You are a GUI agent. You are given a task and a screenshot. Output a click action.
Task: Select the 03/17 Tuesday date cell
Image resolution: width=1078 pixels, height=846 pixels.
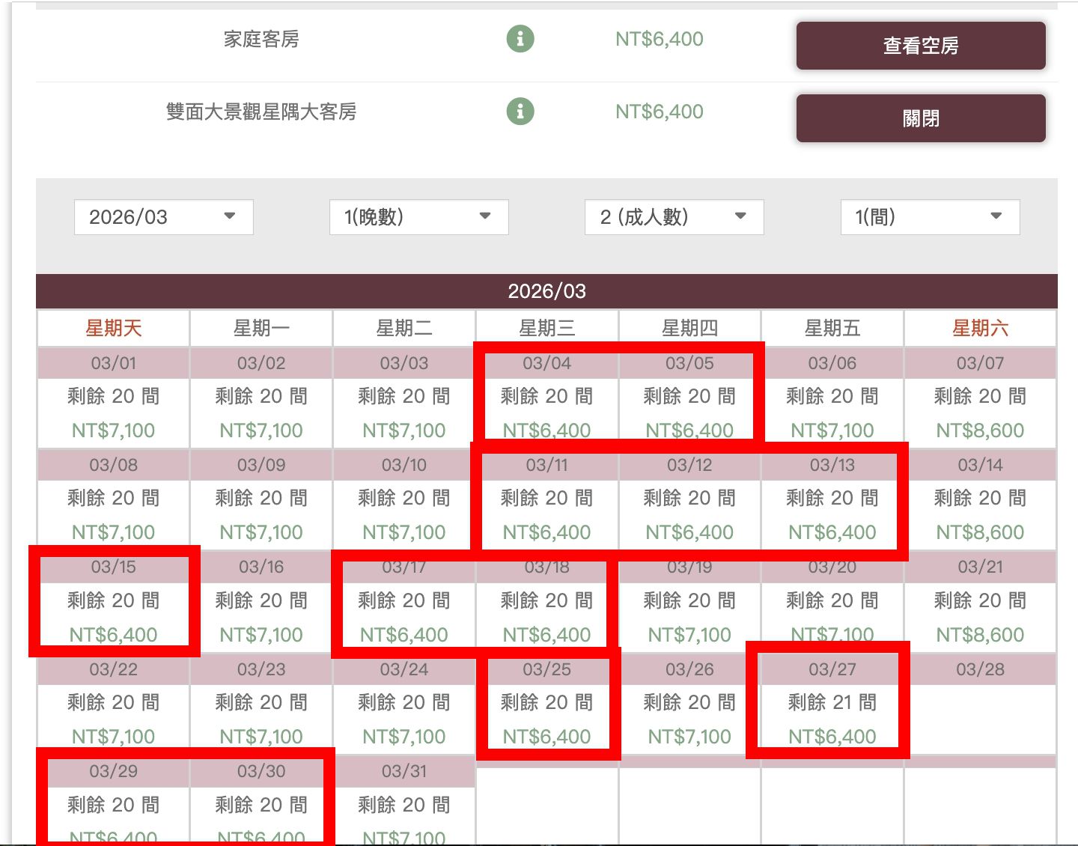[x=404, y=601]
